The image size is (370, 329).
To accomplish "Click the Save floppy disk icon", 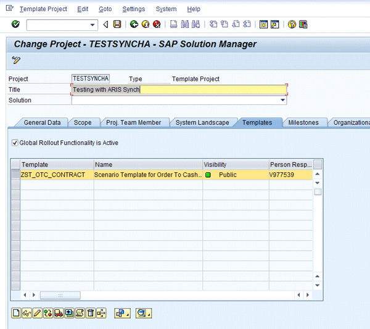I will tap(117, 24).
